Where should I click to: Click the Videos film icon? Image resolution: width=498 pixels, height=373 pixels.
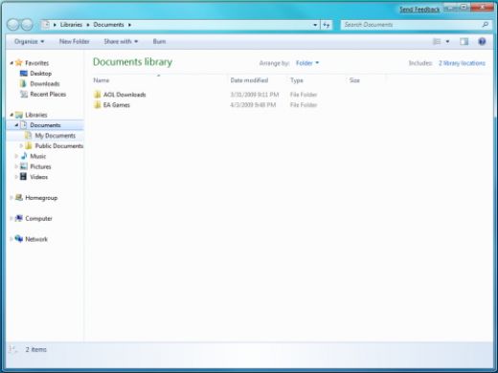tap(23, 177)
